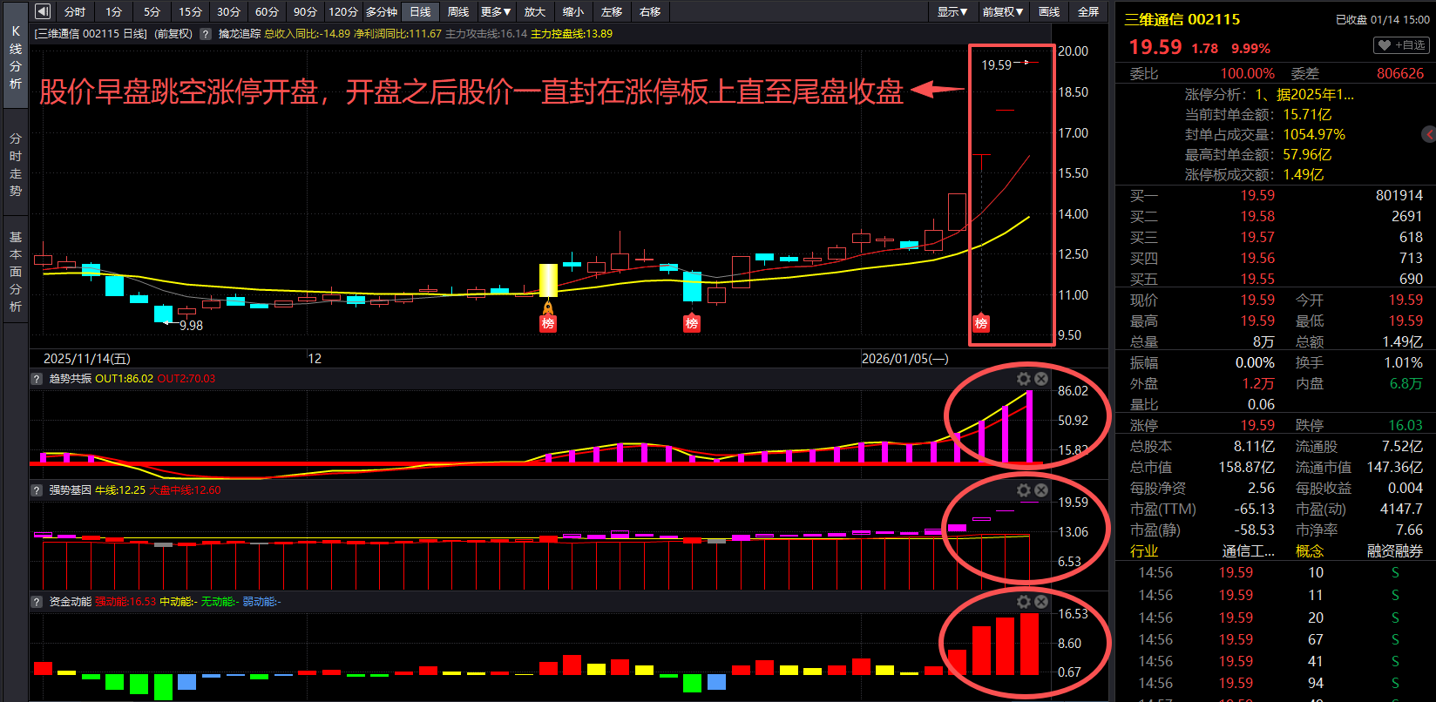Click the 买三 bid price 19.57 row
Screen dimensions: 1436x702
1276,237
